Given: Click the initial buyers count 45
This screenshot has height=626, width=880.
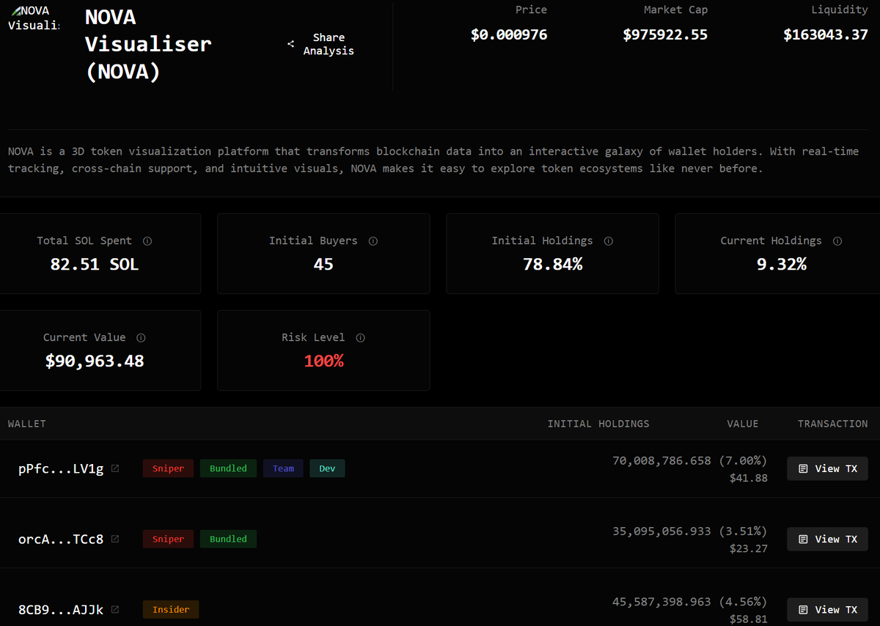Looking at the screenshot, I should click(x=323, y=265).
